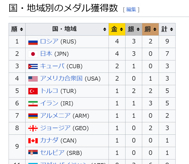Click the Cuba flag icon

(33, 66)
